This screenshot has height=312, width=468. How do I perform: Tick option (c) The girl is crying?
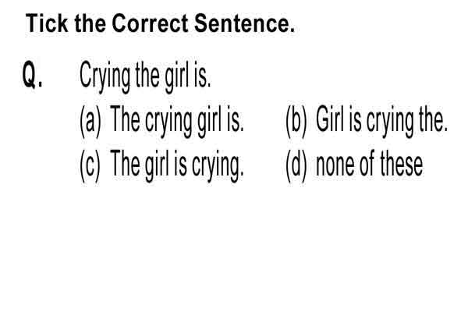161,165
